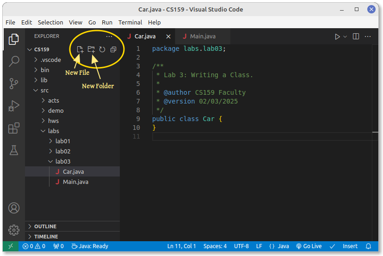Screen dimensions: 383x256
Task: Open the Search view in activity bar
Action: pos(14,61)
